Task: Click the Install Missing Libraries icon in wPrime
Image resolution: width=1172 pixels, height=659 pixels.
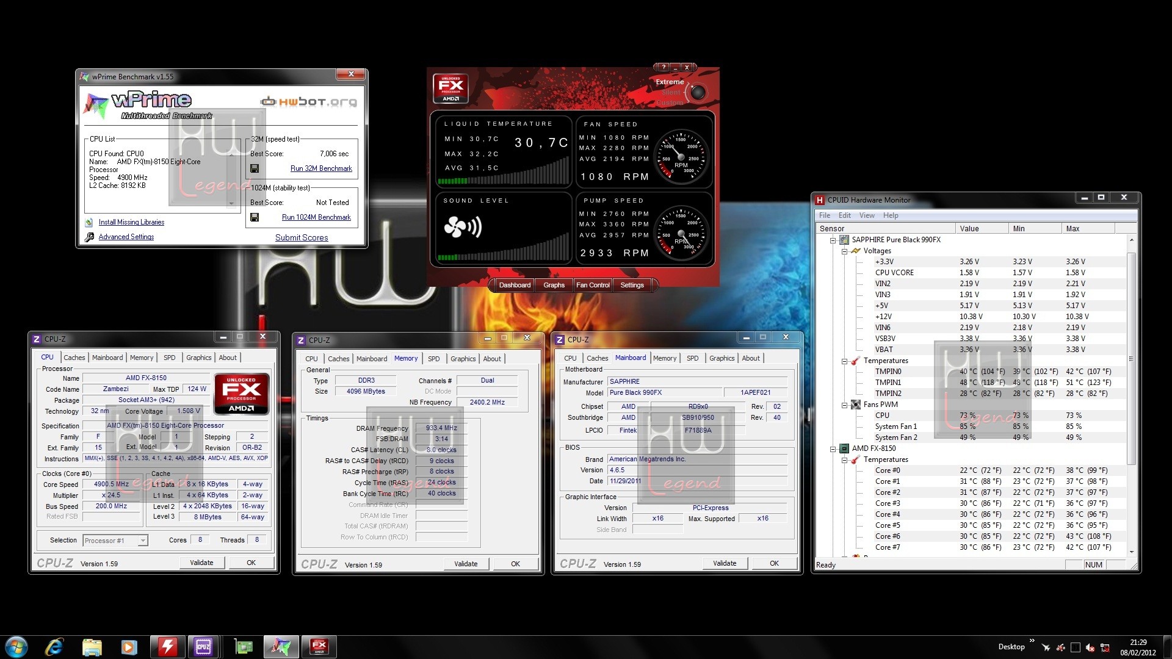Action: 89,223
